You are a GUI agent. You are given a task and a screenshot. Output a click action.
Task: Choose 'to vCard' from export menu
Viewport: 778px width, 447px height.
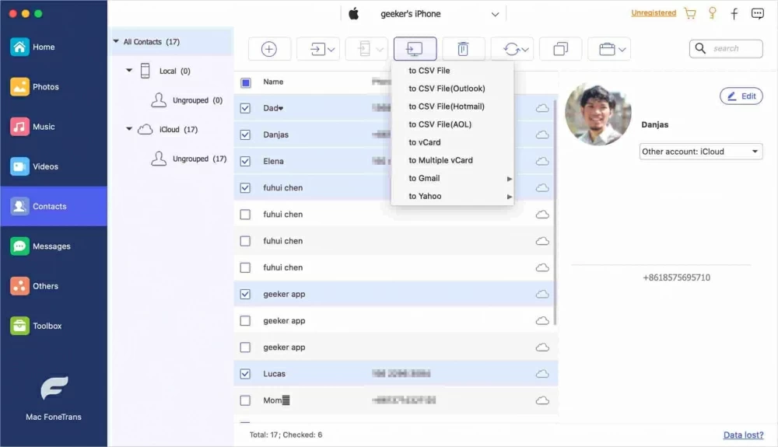pos(425,142)
